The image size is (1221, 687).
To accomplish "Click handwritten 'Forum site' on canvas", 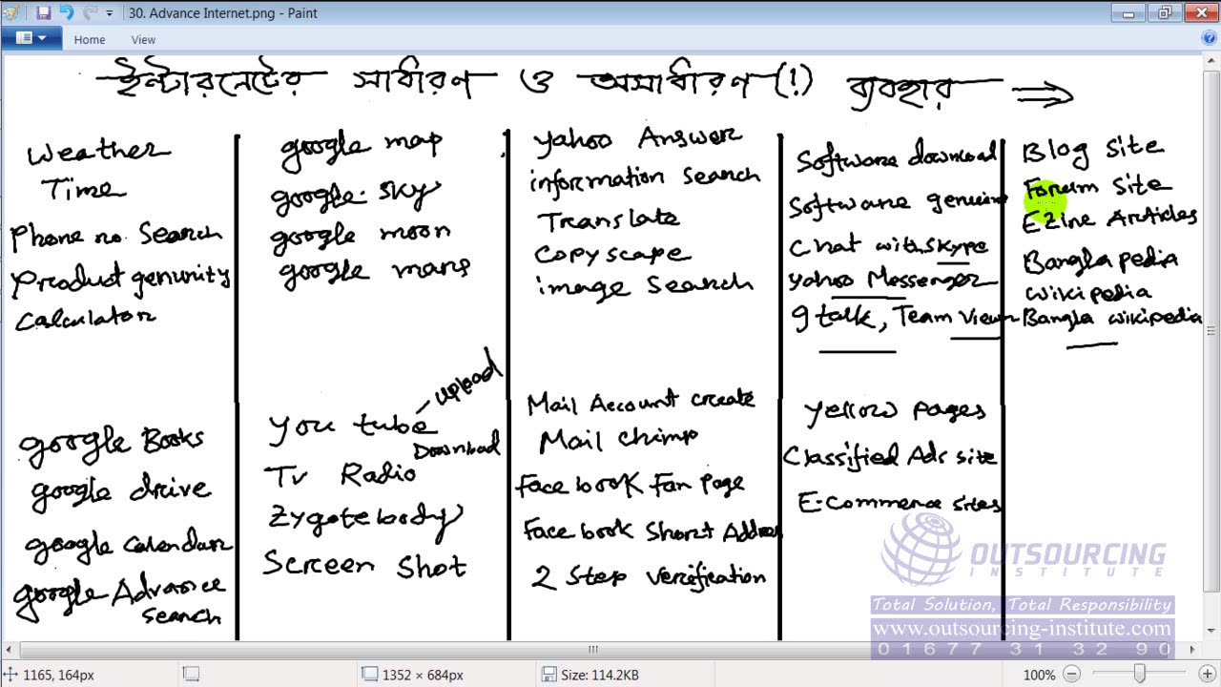I will click(1097, 187).
